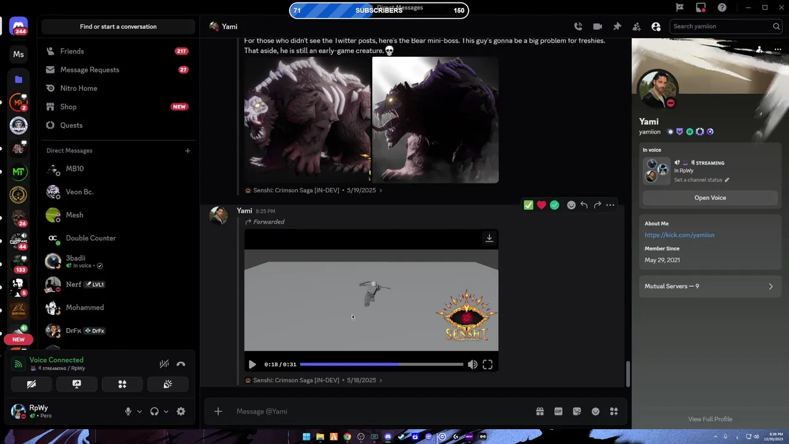Add friends to this DM

click(637, 27)
